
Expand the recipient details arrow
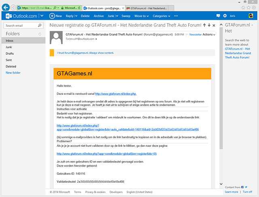(x=96, y=39)
